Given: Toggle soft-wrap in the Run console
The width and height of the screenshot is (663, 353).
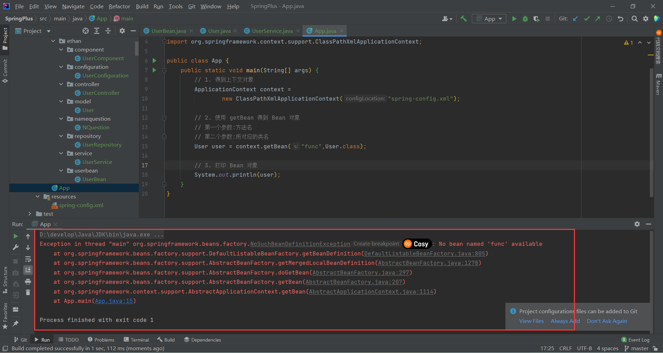Looking at the screenshot, I should [x=28, y=259].
